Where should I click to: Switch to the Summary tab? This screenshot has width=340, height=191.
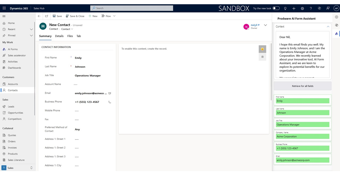click(45, 36)
